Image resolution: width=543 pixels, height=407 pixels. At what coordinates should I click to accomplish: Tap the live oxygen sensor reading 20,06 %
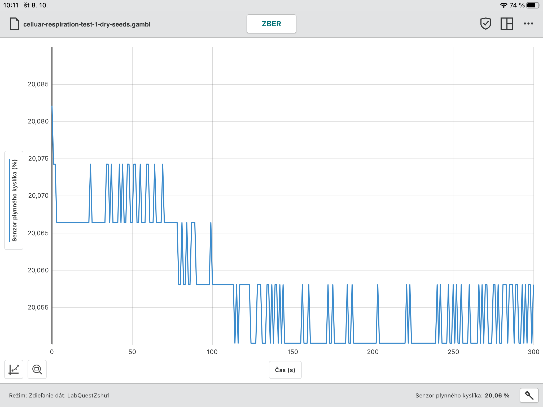[x=497, y=395]
